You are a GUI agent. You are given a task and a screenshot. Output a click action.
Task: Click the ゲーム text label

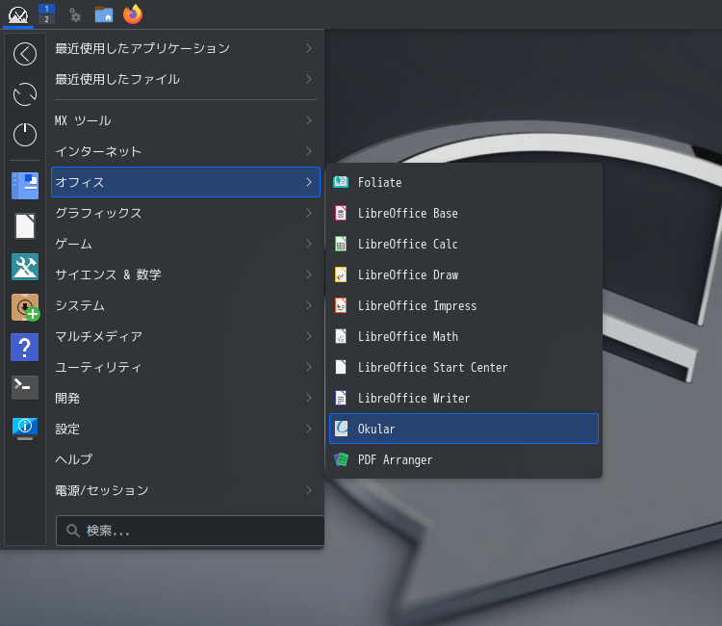point(73,244)
